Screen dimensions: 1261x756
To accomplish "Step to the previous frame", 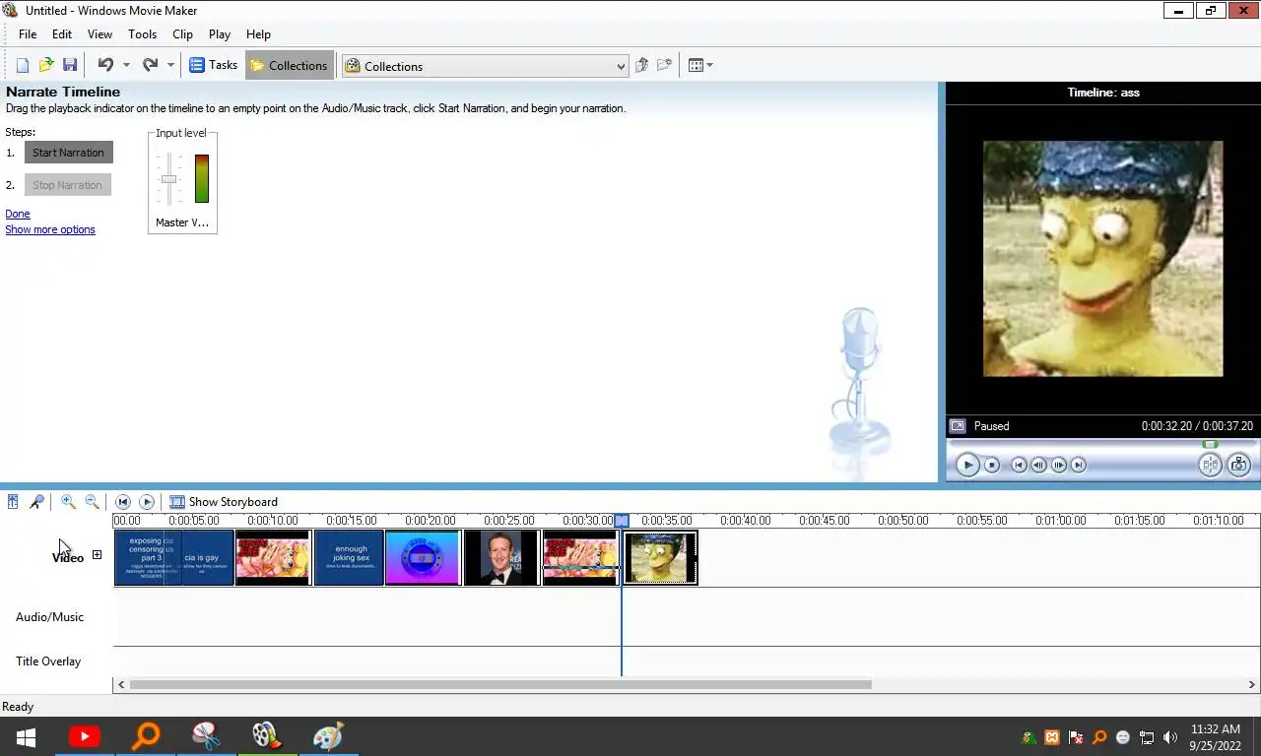I will pos(1039,465).
